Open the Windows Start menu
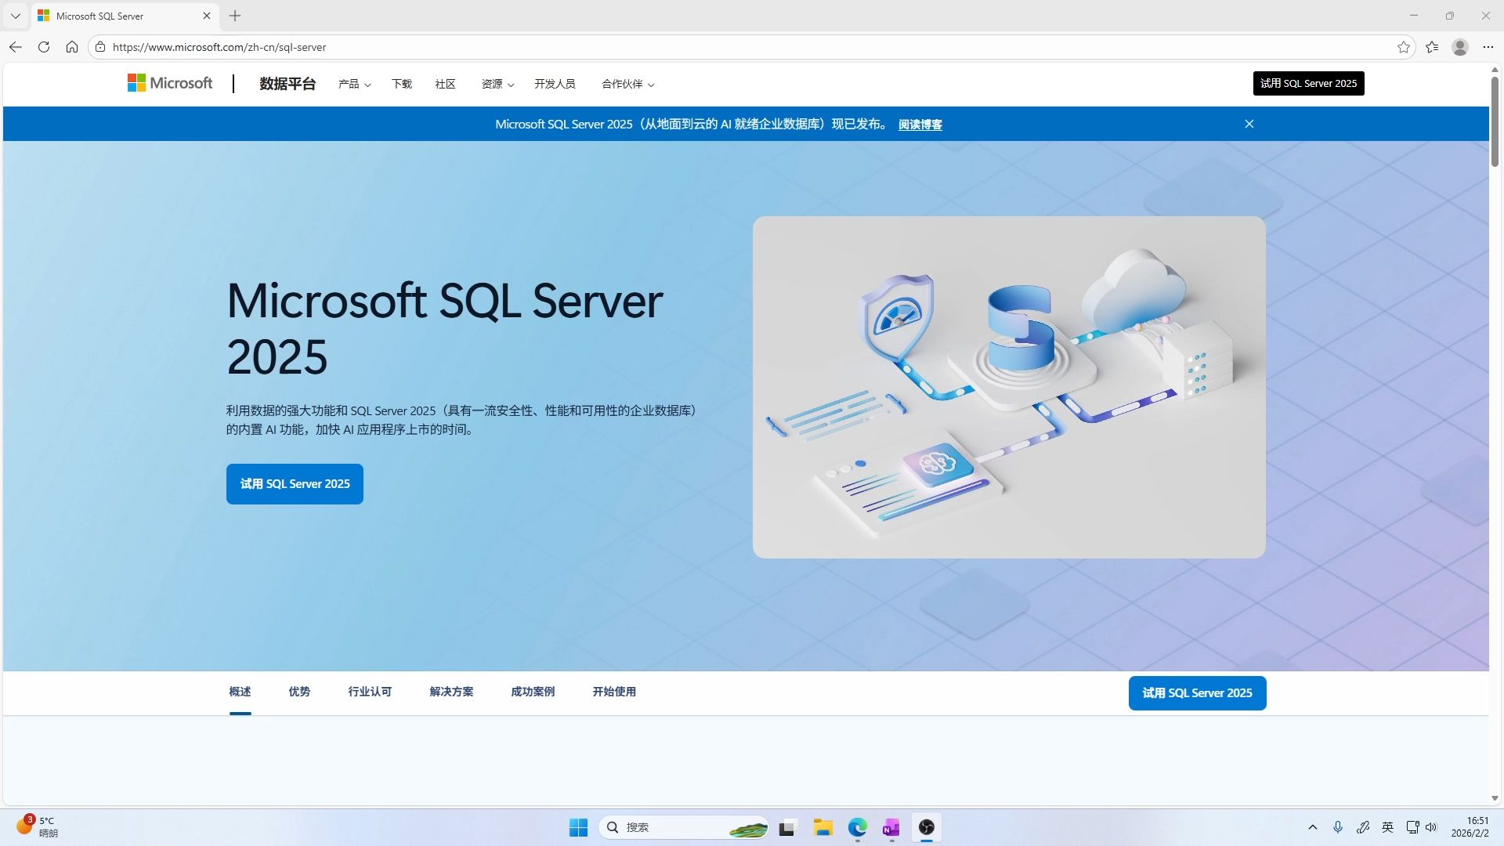The width and height of the screenshot is (1504, 846). tap(578, 827)
